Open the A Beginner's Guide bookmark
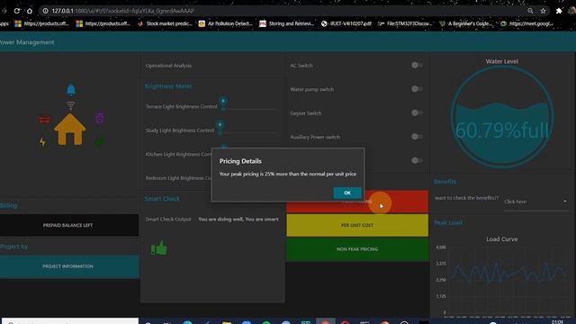 click(466, 23)
